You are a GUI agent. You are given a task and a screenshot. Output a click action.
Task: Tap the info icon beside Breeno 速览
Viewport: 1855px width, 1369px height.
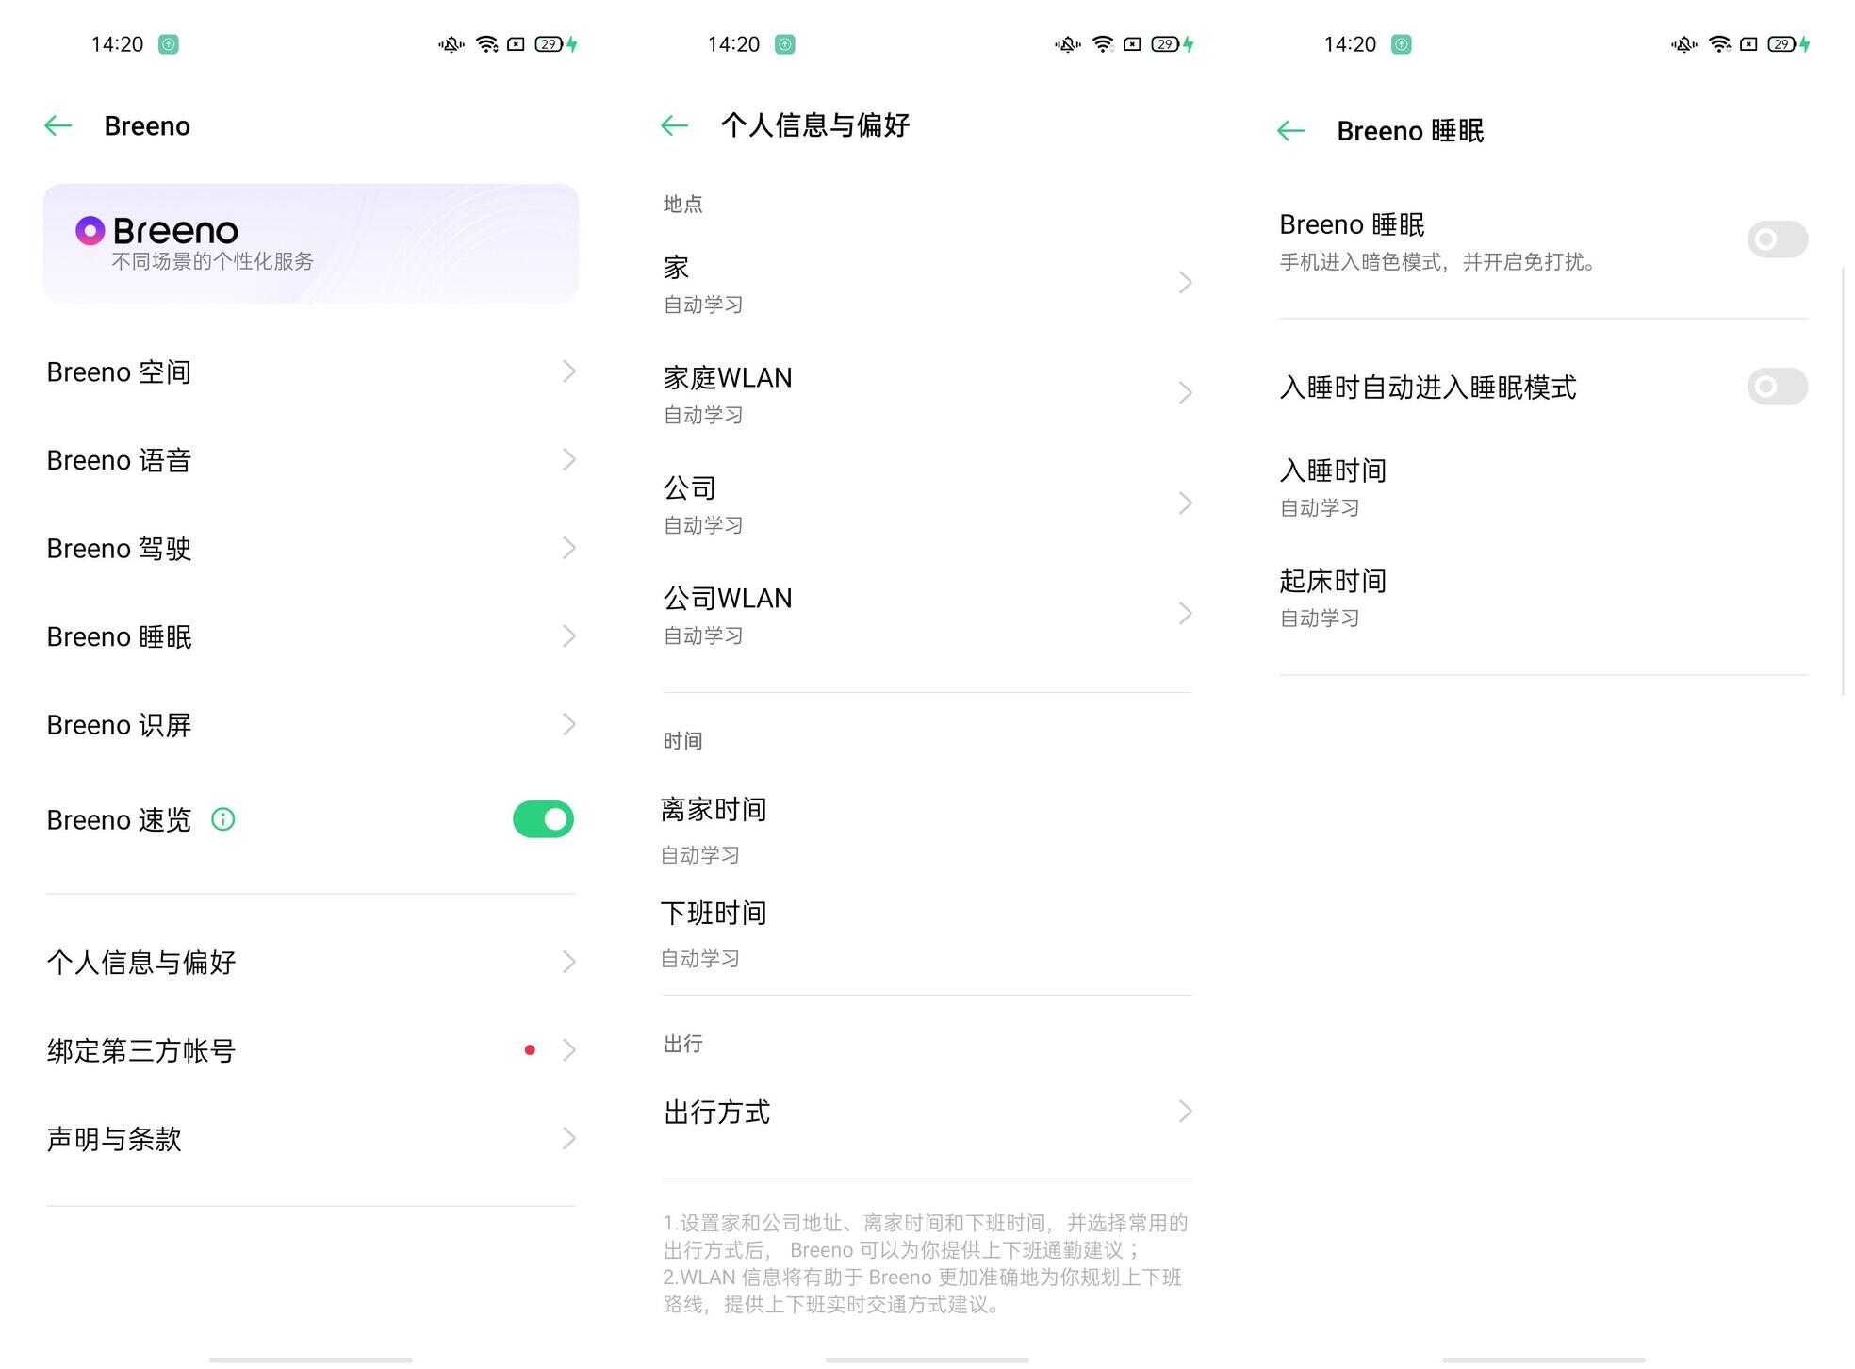223,819
